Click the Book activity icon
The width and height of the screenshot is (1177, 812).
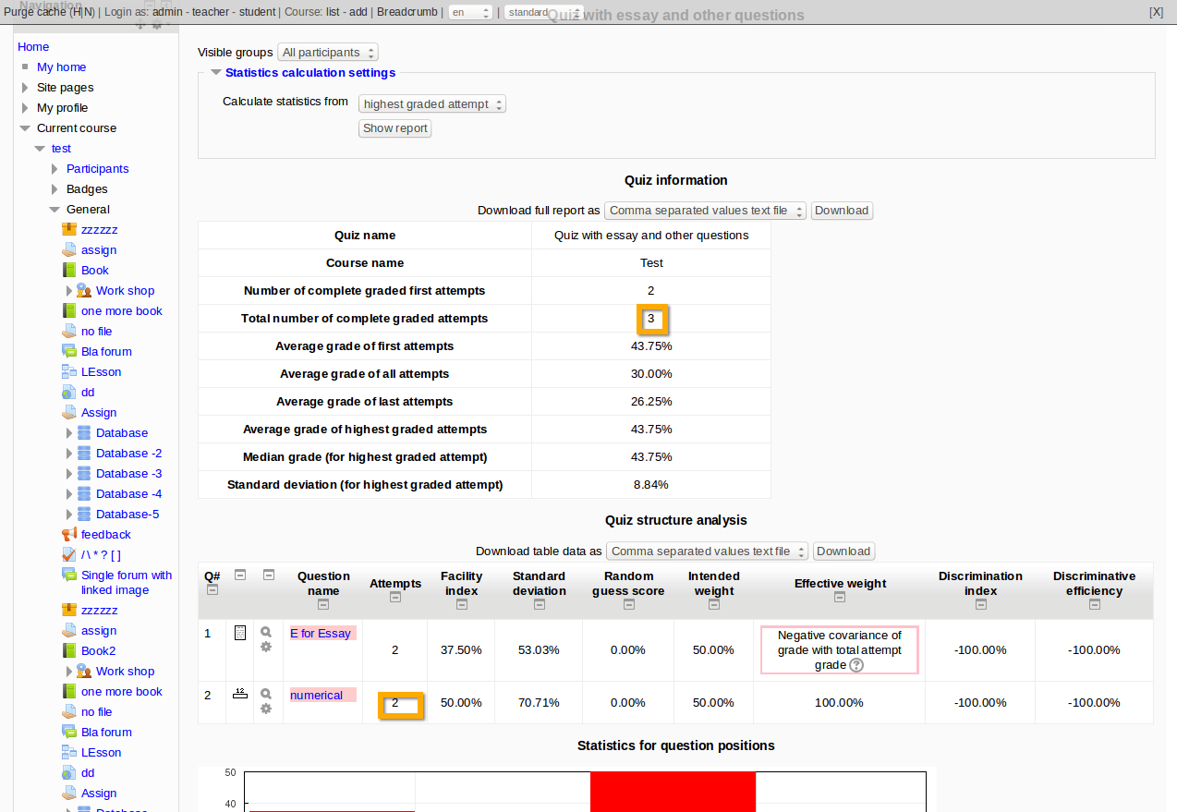click(69, 270)
